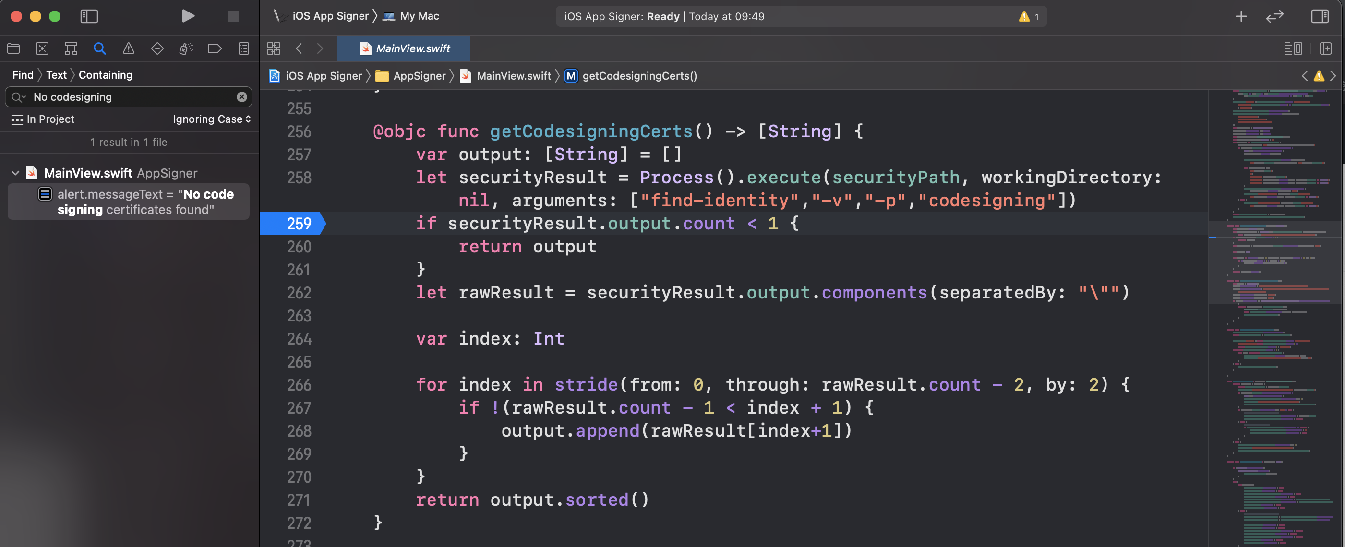Open the Project navigator folder icon
The image size is (1345, 547).
click(x=13, y=48)
